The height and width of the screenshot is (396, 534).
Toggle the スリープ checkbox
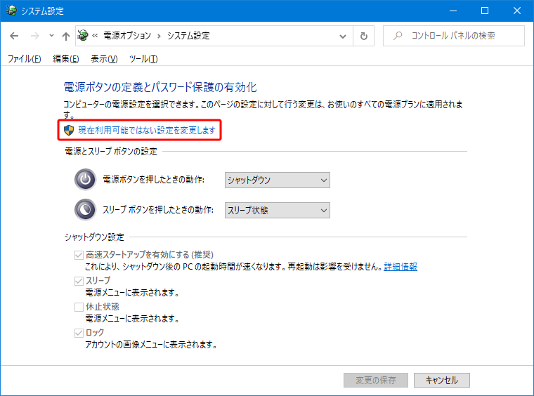79,281
